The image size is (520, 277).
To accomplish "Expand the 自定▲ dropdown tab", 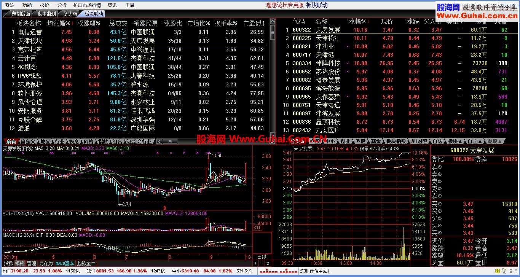I will pyautogui.click(x=475, y=141).
